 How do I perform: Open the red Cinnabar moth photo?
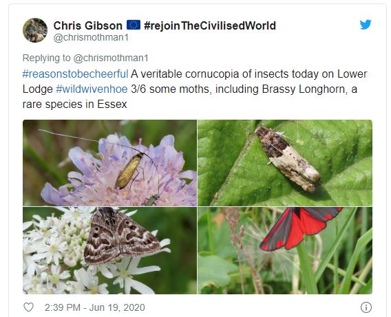[285, 250]
